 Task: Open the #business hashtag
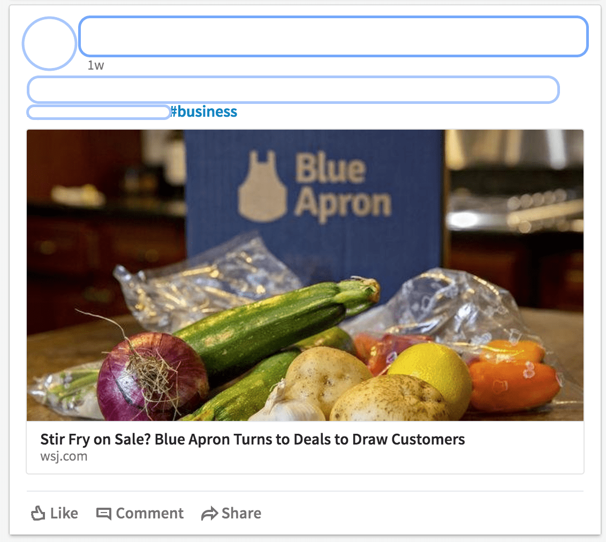(203, 111)
